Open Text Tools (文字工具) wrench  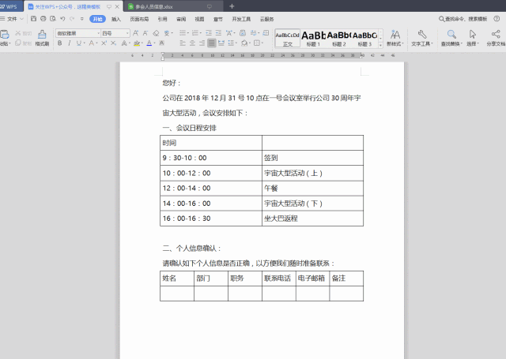click(x=422, y=38)
